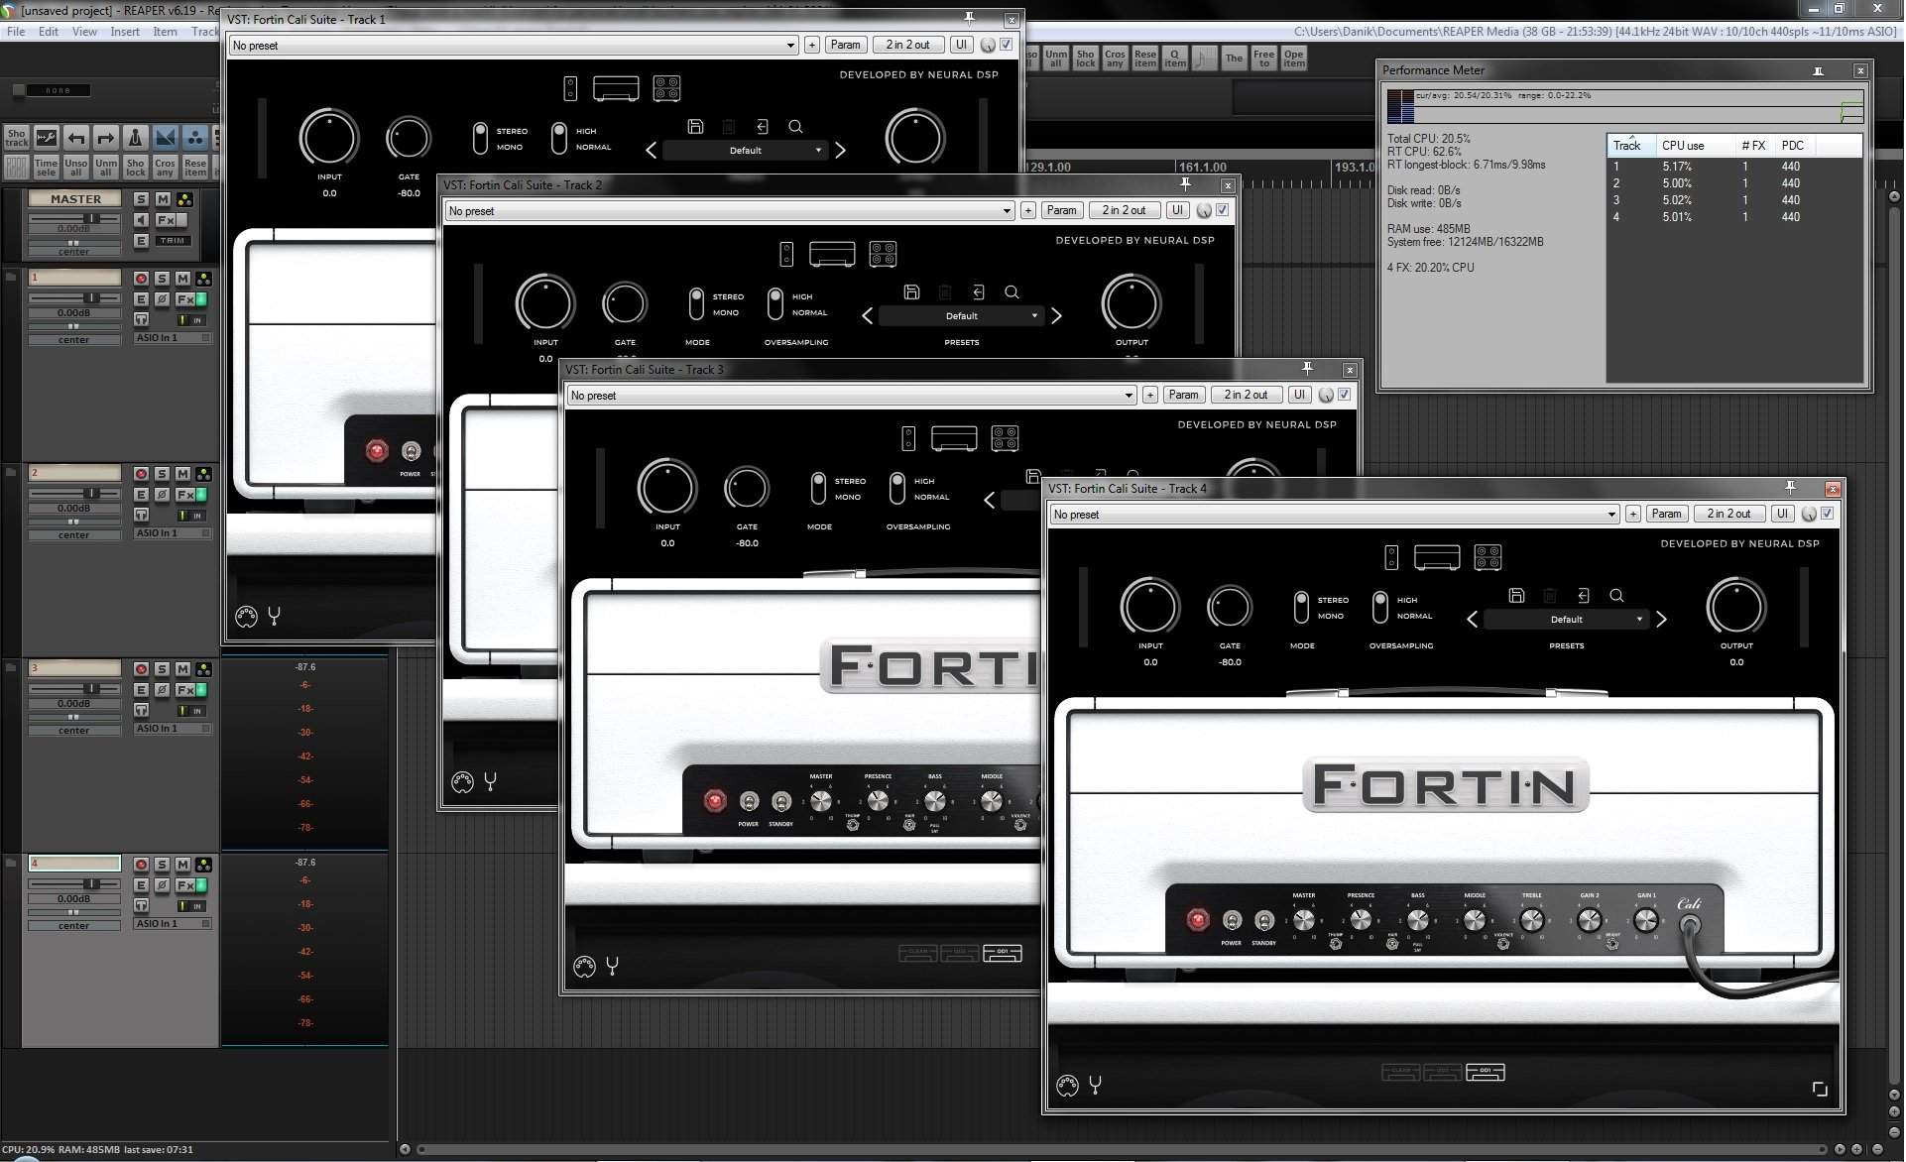Click '2 in 2 out' in Track 3 FX window
The width and height of the screenshot is (1906, 1162).
click(x=1246, y=395)
